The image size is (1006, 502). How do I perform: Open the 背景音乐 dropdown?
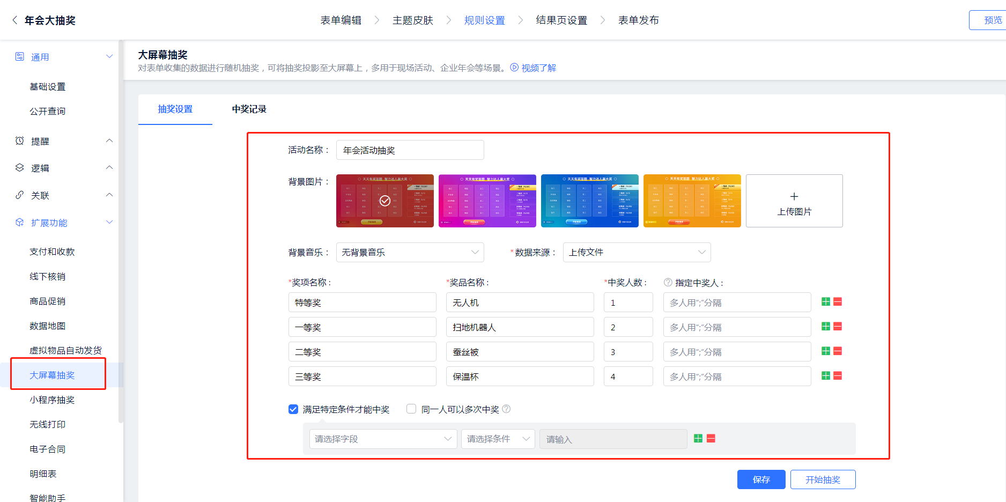pos(410,253)
